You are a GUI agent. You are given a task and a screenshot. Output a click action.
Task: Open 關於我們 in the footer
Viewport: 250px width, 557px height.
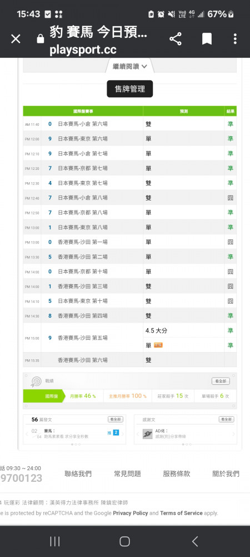[x=226, y=473]
